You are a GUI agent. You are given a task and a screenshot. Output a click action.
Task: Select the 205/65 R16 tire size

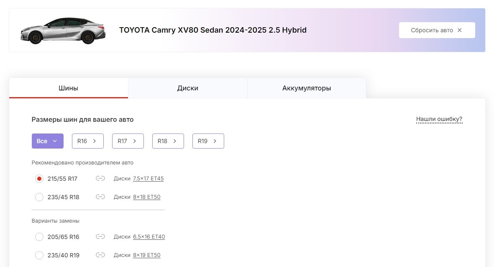pyautogui.click(x=39, y=237)
